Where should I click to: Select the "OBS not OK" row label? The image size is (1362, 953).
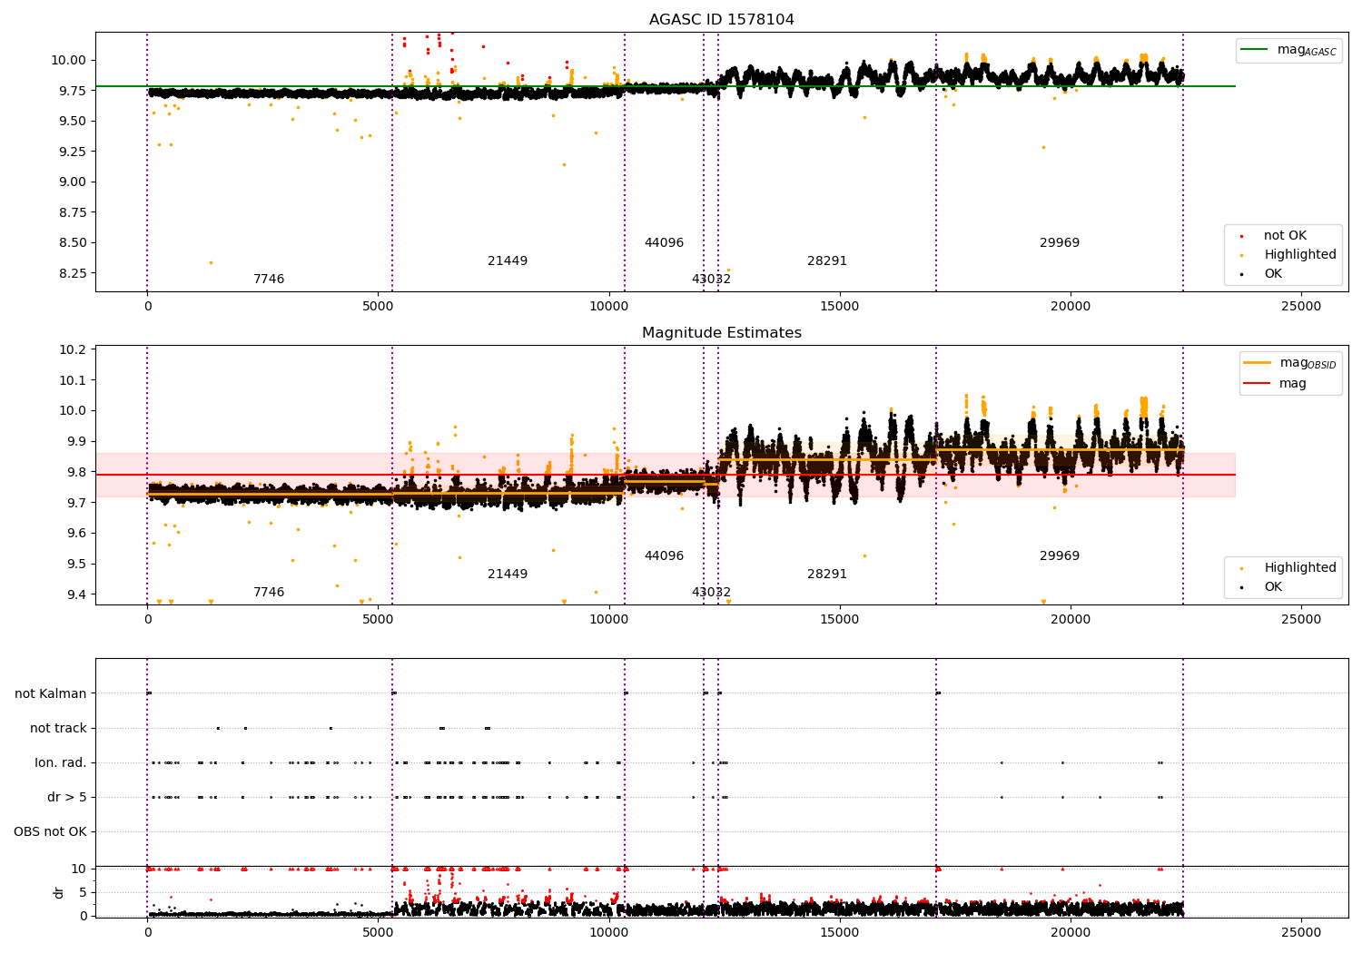(51, 832)
